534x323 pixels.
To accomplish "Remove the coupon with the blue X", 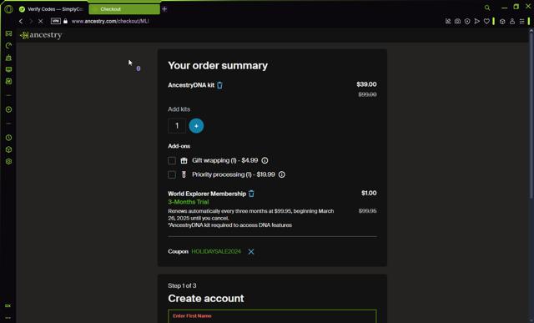I will [251, 252].
